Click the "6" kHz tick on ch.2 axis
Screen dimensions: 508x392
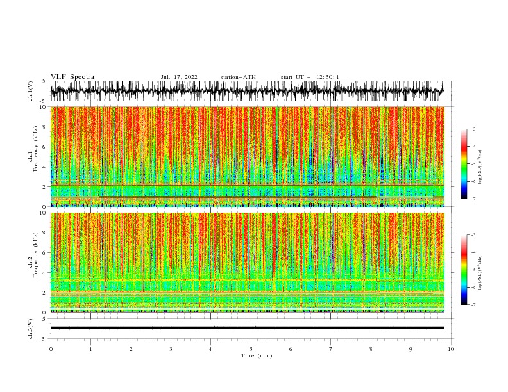click(44, 253)
